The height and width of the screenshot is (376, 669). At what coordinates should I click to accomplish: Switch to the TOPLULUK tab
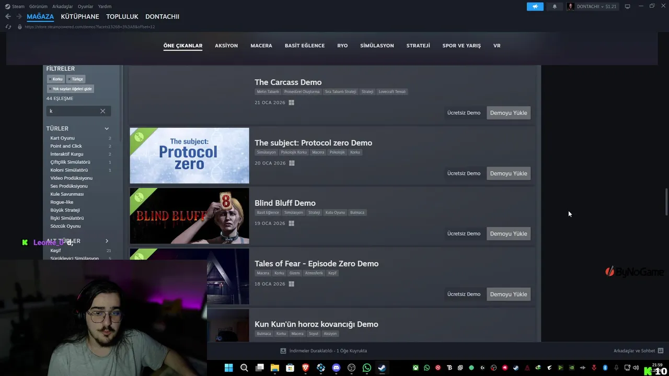tap(122, 17)
